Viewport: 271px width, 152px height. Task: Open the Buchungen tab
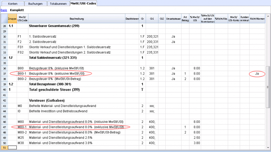click(x=36, y=4)
